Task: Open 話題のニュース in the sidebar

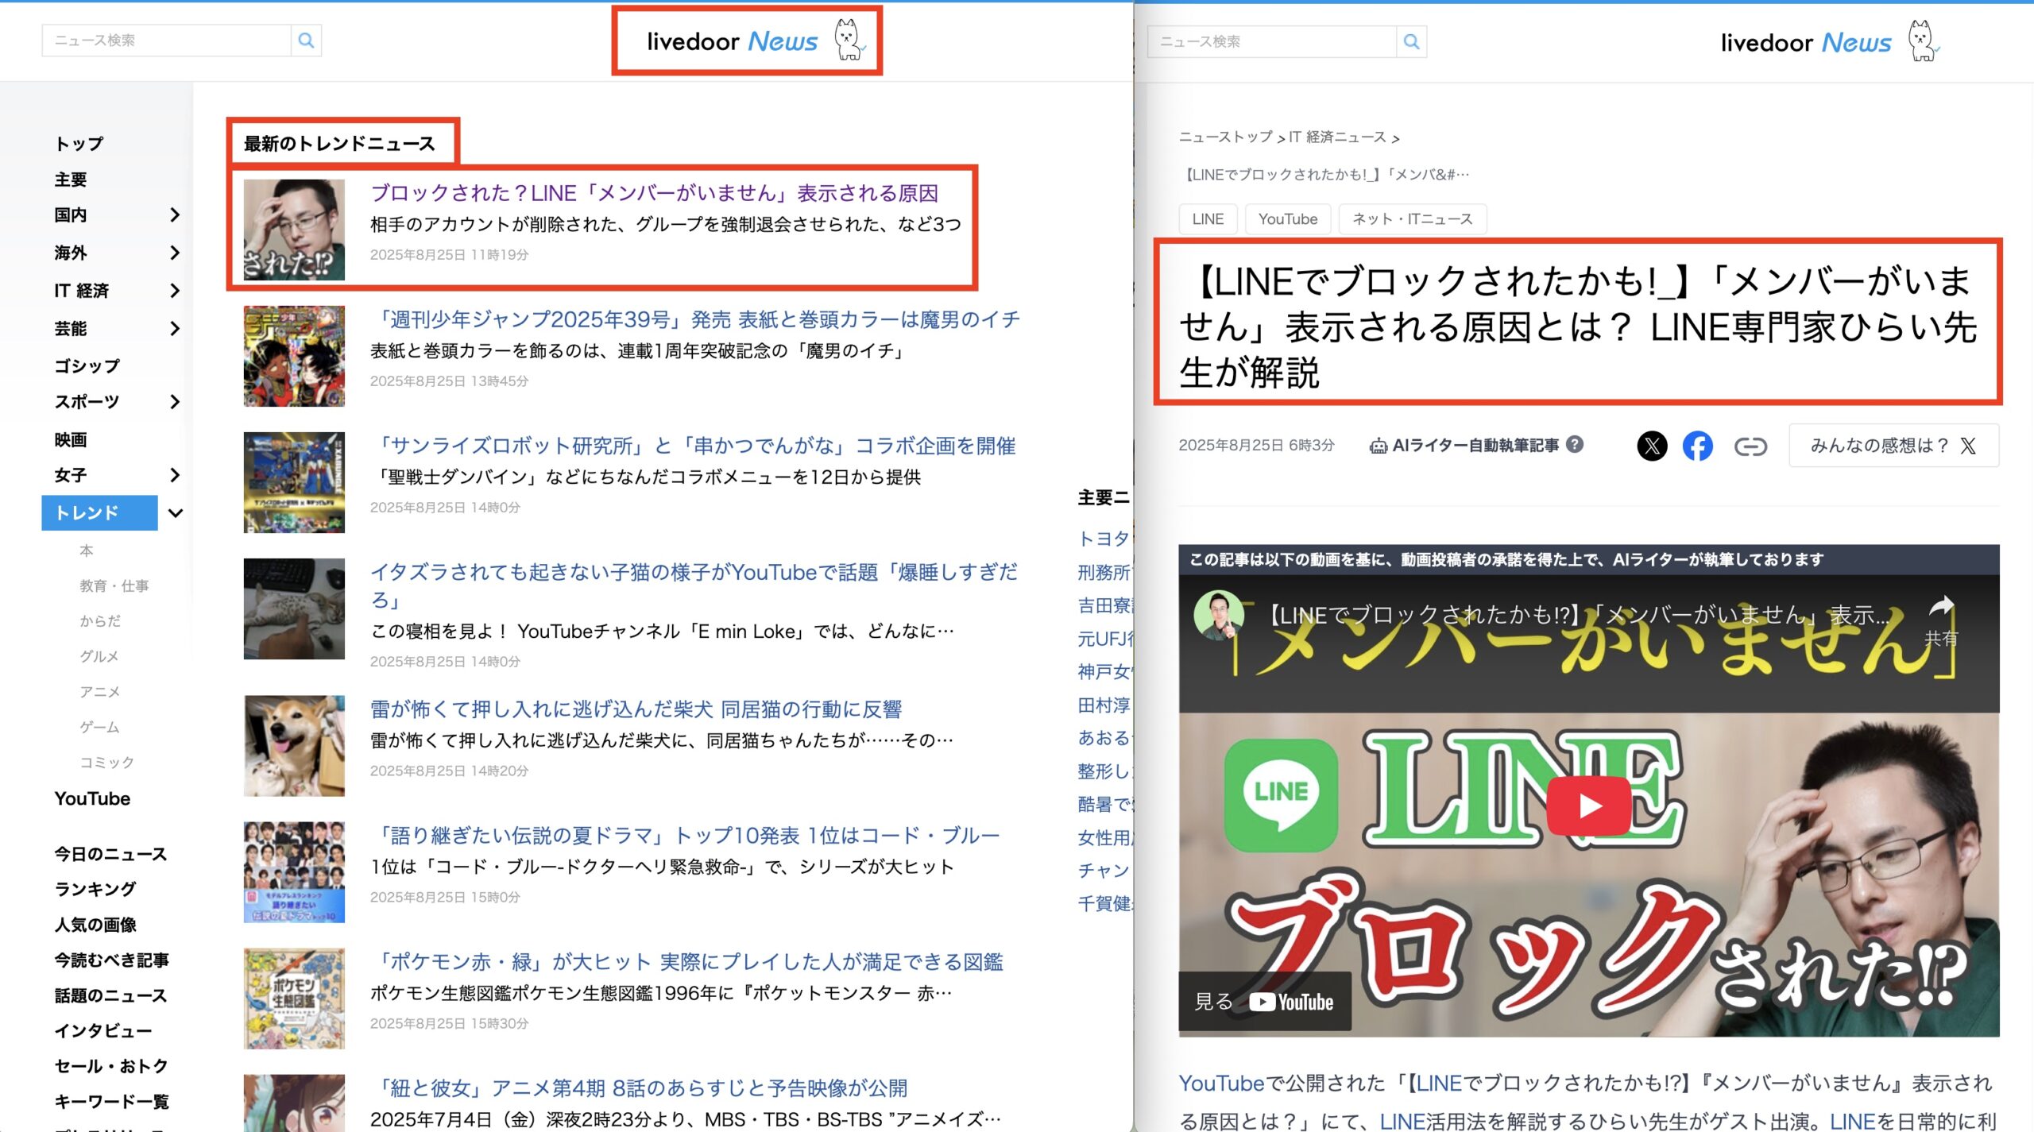Action: [x=110, y=995]
